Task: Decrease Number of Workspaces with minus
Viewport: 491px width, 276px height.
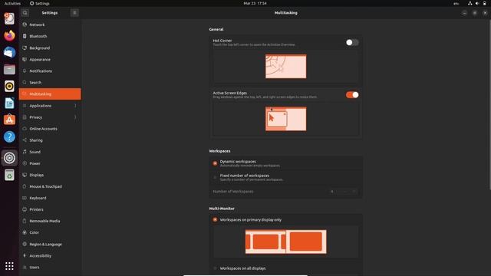Action: pyautogui.click(x=344, y=191)
